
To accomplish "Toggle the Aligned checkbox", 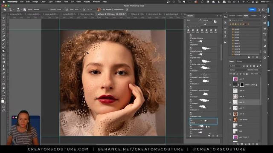I will click(104, 9).
